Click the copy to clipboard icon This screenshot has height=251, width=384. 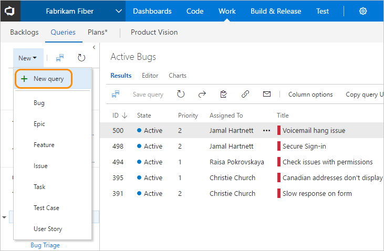(x=224, y=95)
